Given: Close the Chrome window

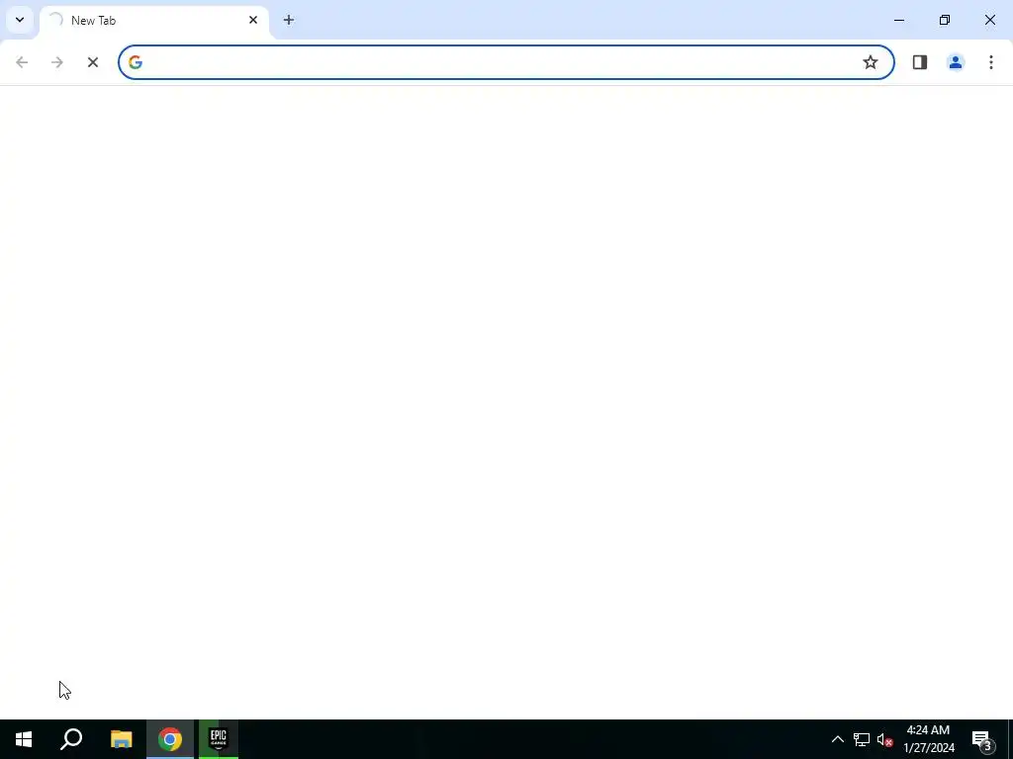Looking at the screenshot, I should pyautogui.click(x=989, y=20).
